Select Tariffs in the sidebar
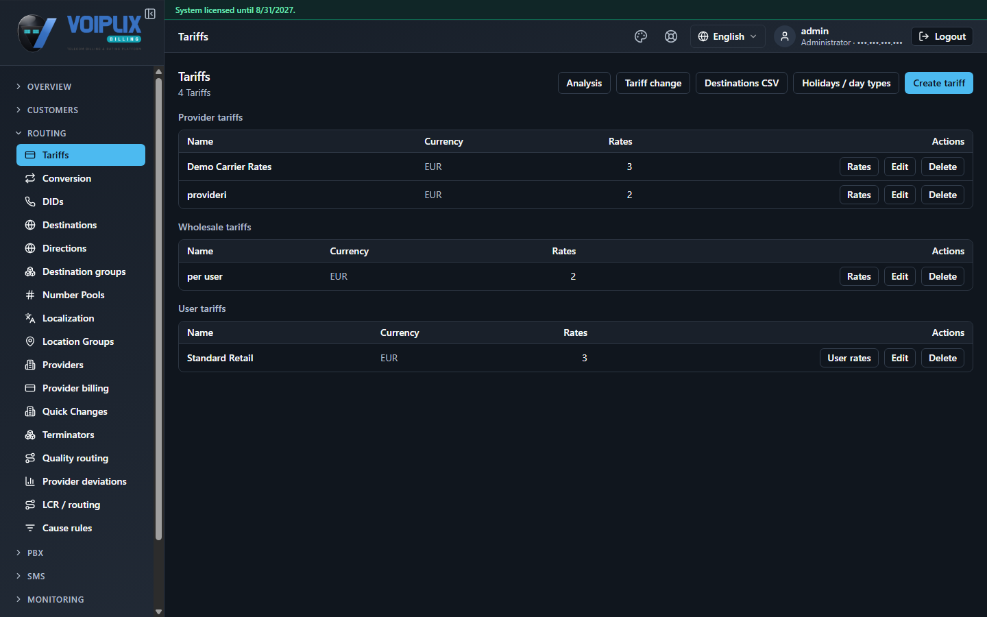The width and height of the screenshot is (987, 617). click(x=81, y=155)
